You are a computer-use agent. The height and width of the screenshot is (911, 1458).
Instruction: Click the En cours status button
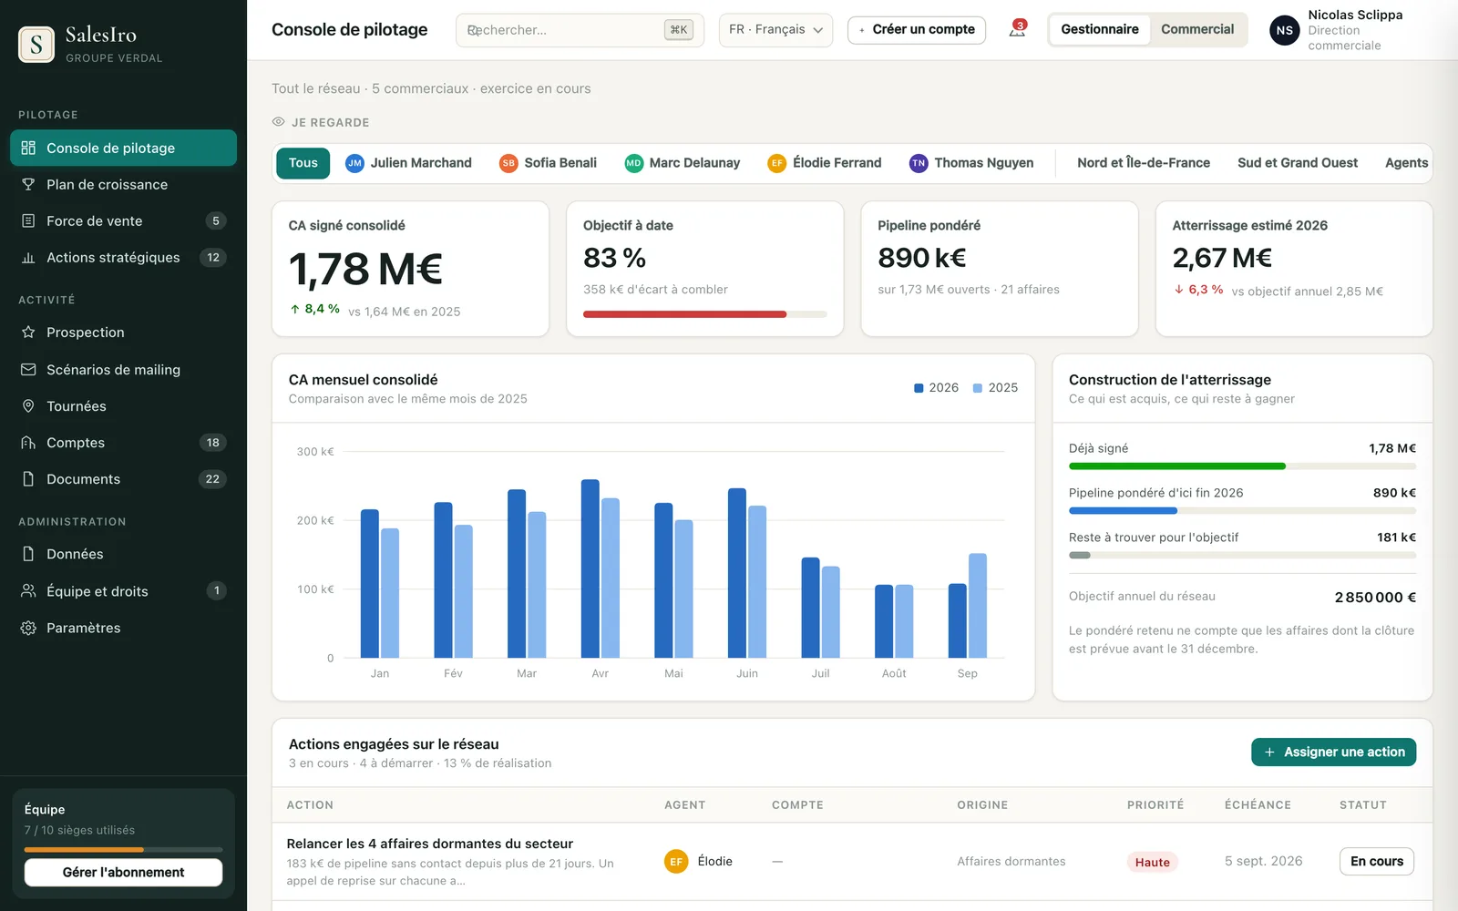pyautogui.click(x=1376, y=861)
